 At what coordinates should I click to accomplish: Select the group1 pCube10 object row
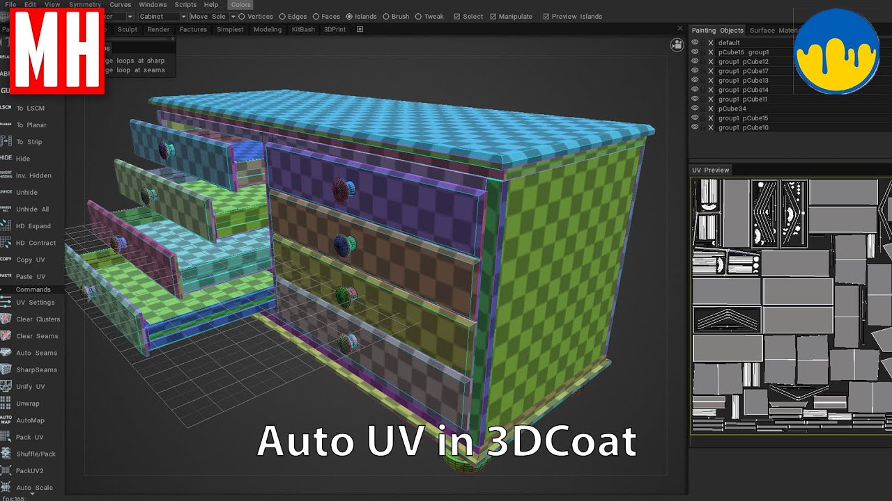click(x=744, y=128)
